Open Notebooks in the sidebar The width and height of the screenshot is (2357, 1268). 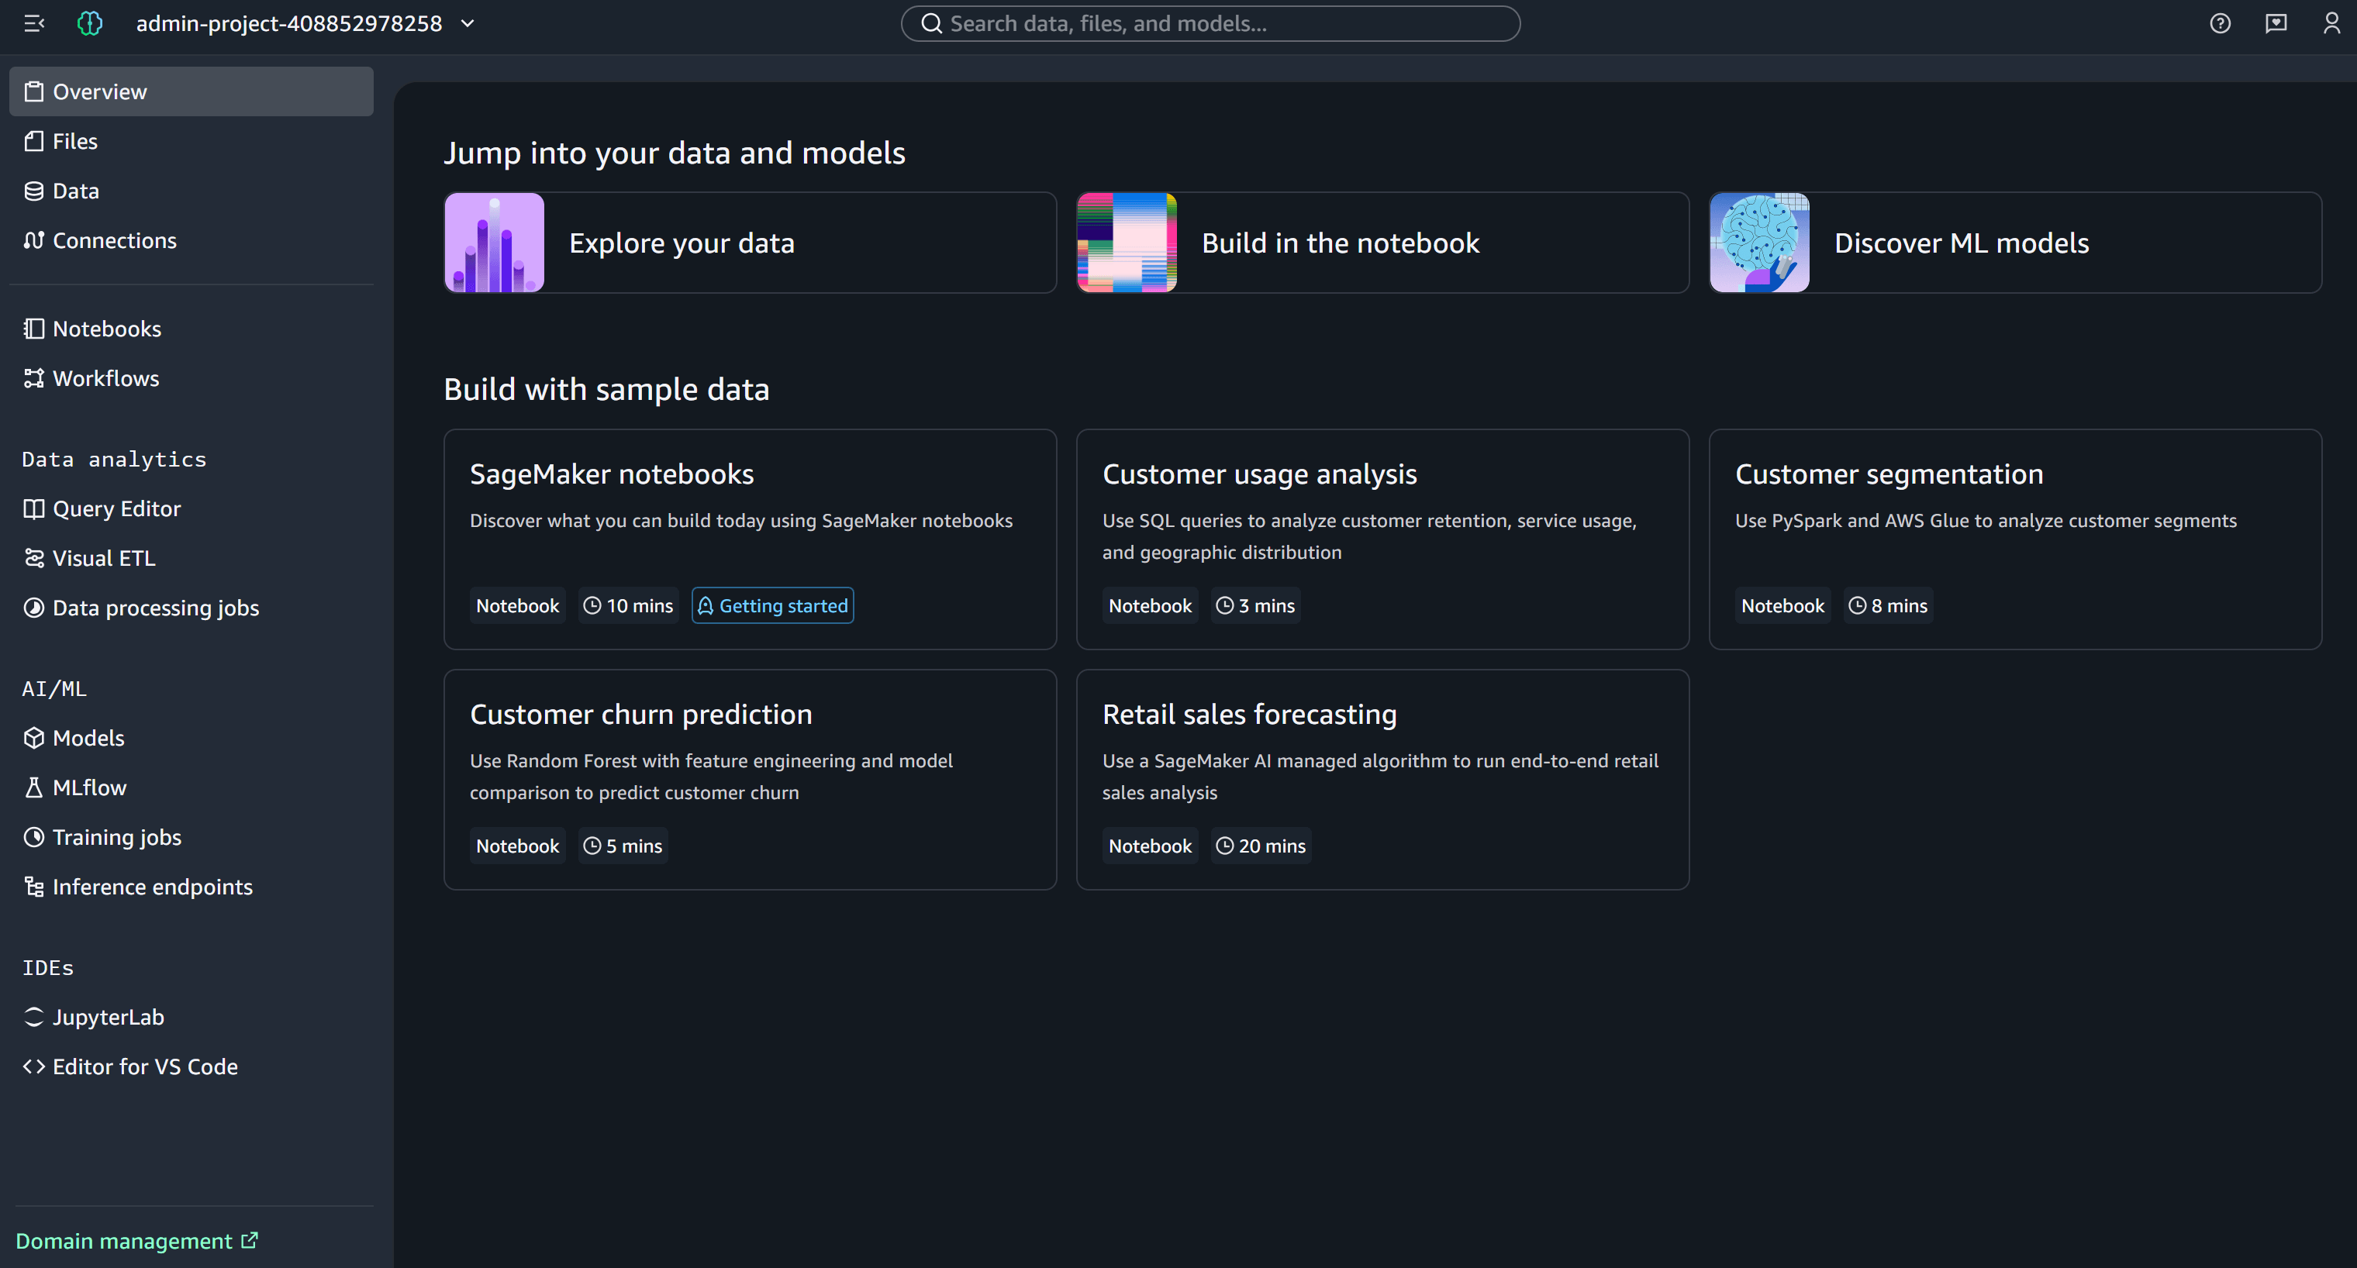[x=192, y=329]
